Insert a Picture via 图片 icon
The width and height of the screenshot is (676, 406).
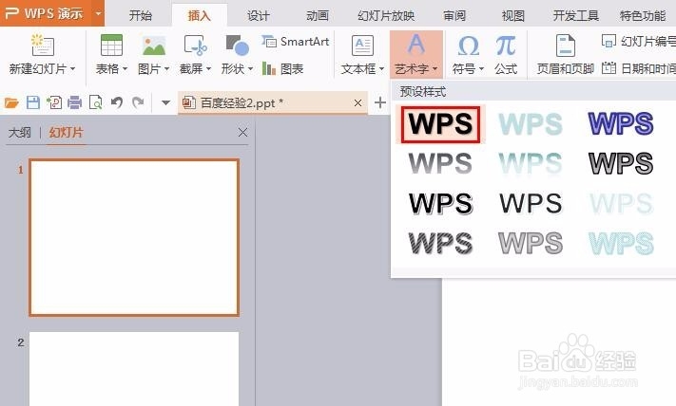[154, 46]
